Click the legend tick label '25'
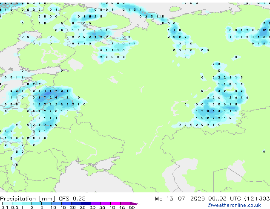Image resolution: width=270 pixels, height=209 pixels. click(83, 207)
